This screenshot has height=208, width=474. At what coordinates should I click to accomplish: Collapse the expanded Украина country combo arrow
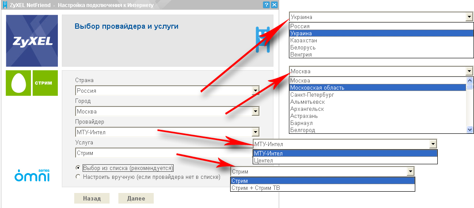[469, 17]
